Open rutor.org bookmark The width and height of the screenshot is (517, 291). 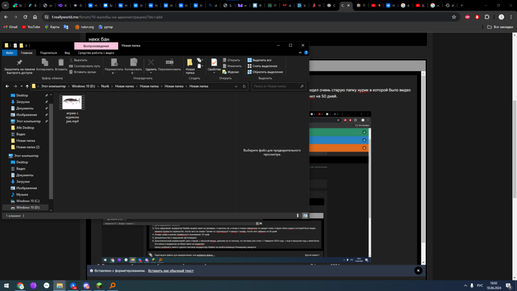pos(84,27)
